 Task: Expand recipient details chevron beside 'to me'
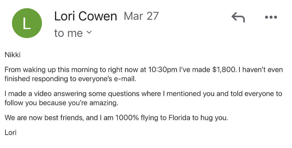(x=89, y=32)
